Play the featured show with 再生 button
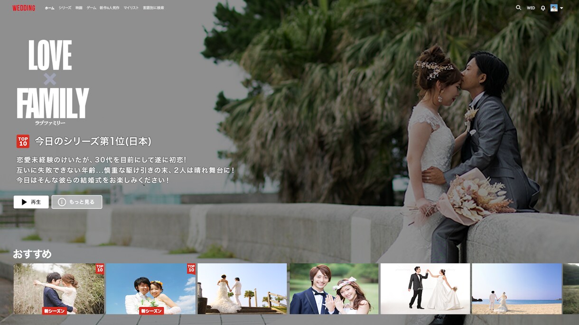579x325 pixels. (31, 202)
